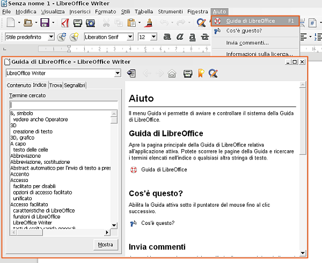
Task: Add bookmark in Help window
Action: tap(201, 74)
